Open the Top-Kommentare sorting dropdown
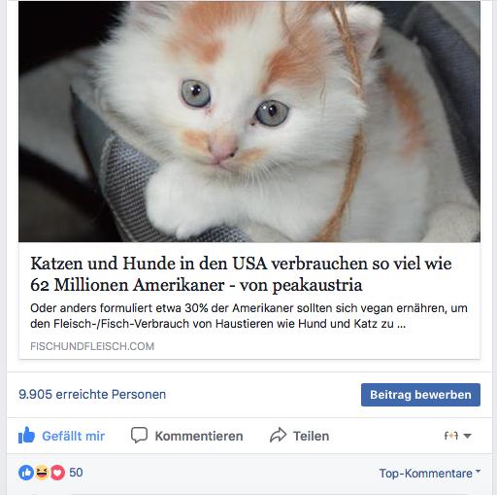This screenshot has width=497, height=495. pos(430,474)
